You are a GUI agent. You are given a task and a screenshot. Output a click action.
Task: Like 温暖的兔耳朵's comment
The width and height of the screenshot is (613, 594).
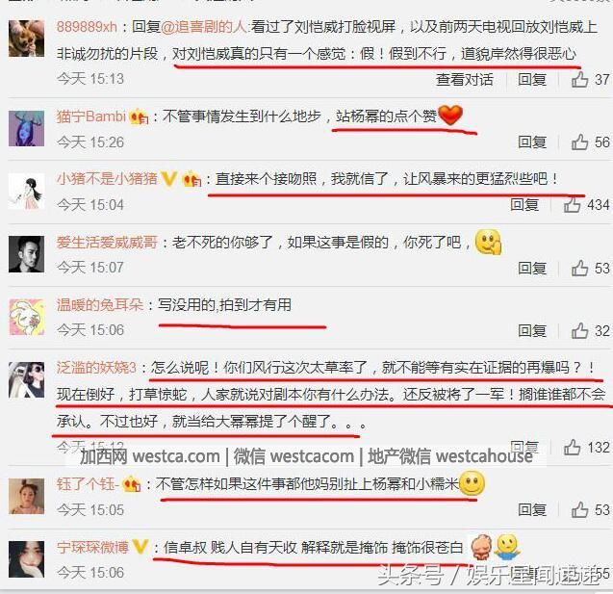pos(579,330)
